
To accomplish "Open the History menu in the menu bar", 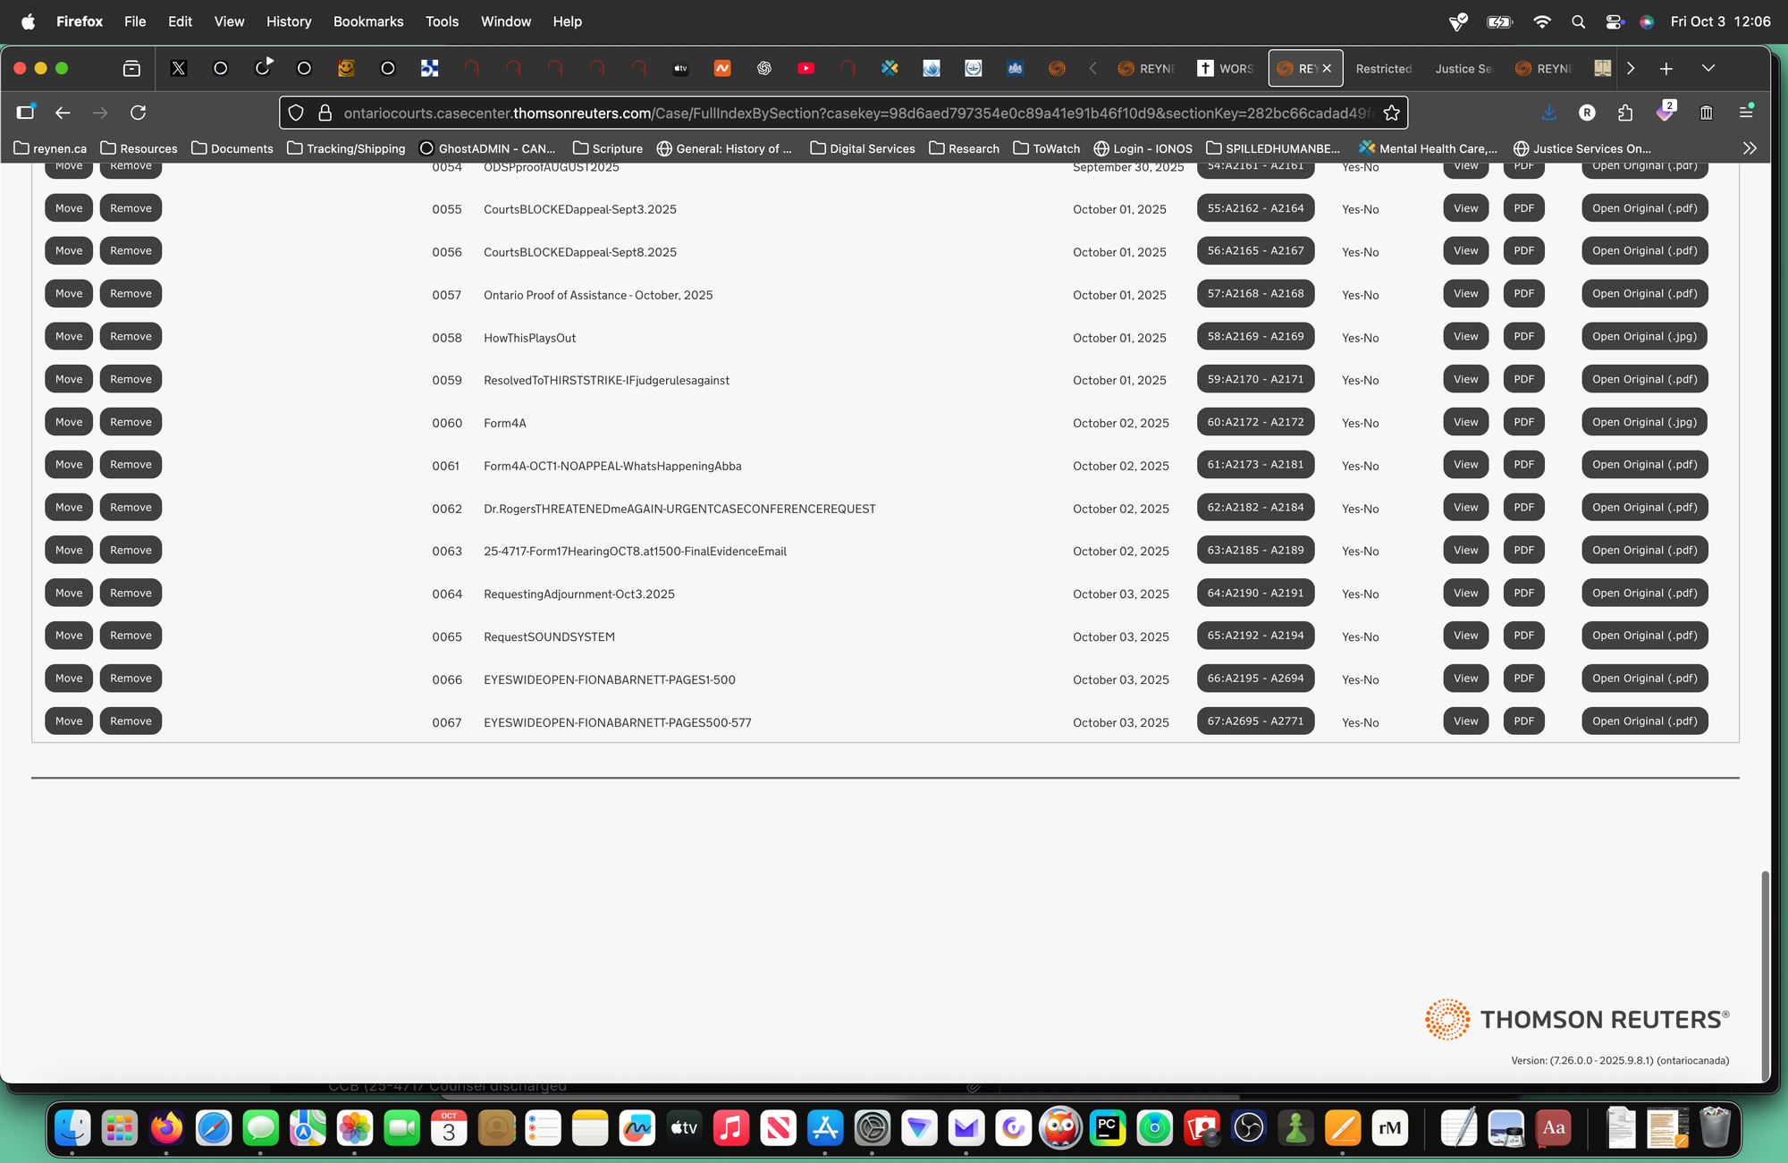I will (288, 21).
